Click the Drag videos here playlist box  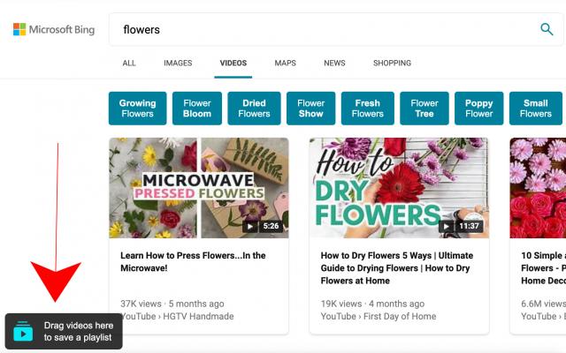tap(64, 332)
